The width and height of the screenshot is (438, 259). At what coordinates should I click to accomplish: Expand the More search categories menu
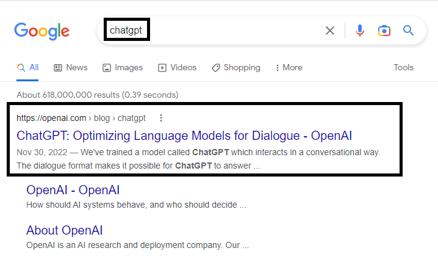tap(289, 68)
